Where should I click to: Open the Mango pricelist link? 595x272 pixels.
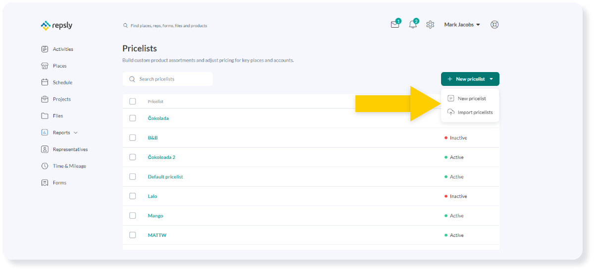click(x=155, y=216)
